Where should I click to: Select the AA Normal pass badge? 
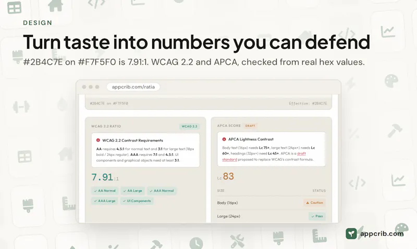coord(105,191)
